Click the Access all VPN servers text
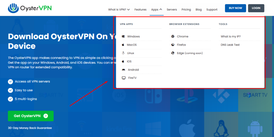This screenshot has height=137, width=274. click(x=32, y=82)
